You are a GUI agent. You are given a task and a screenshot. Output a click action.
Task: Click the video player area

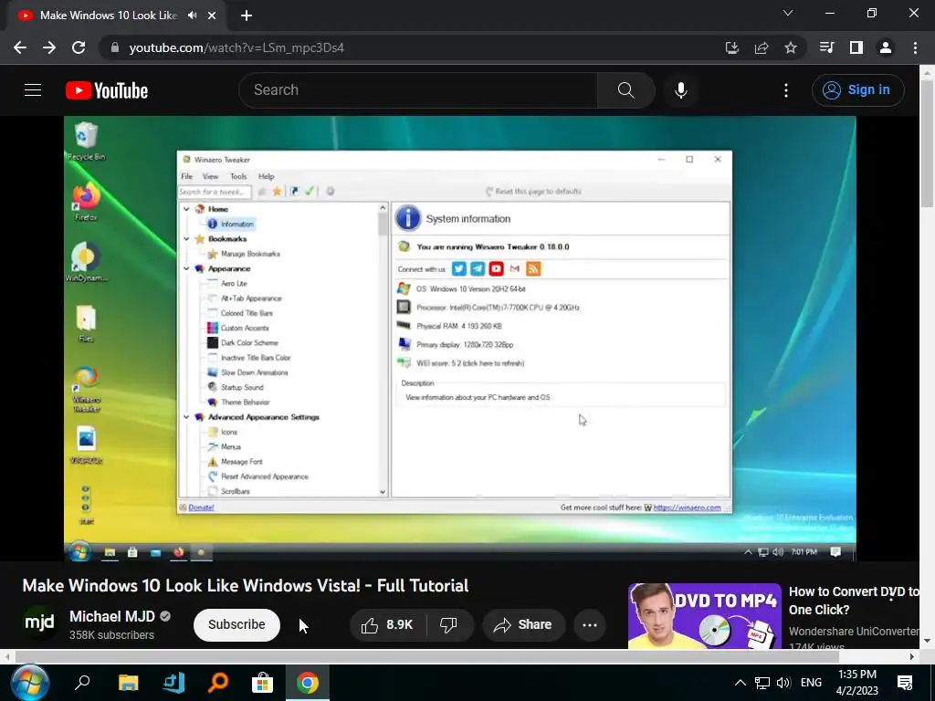460,339
